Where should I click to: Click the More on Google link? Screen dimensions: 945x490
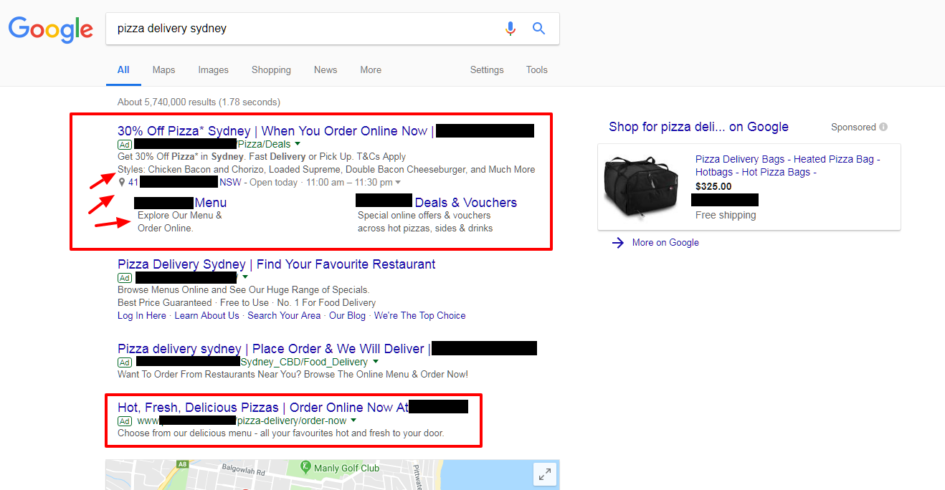[665, 243]
